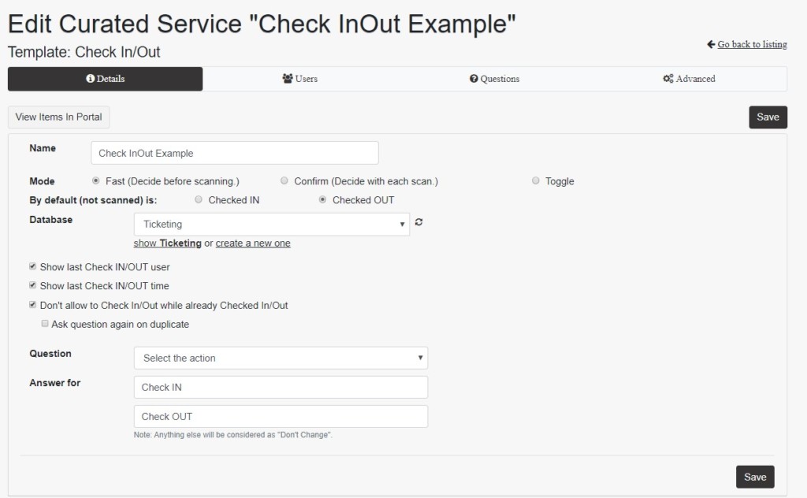
Task: Select the Confirm mode radio button
Action: pyautogui.click(x=284, y=180)
